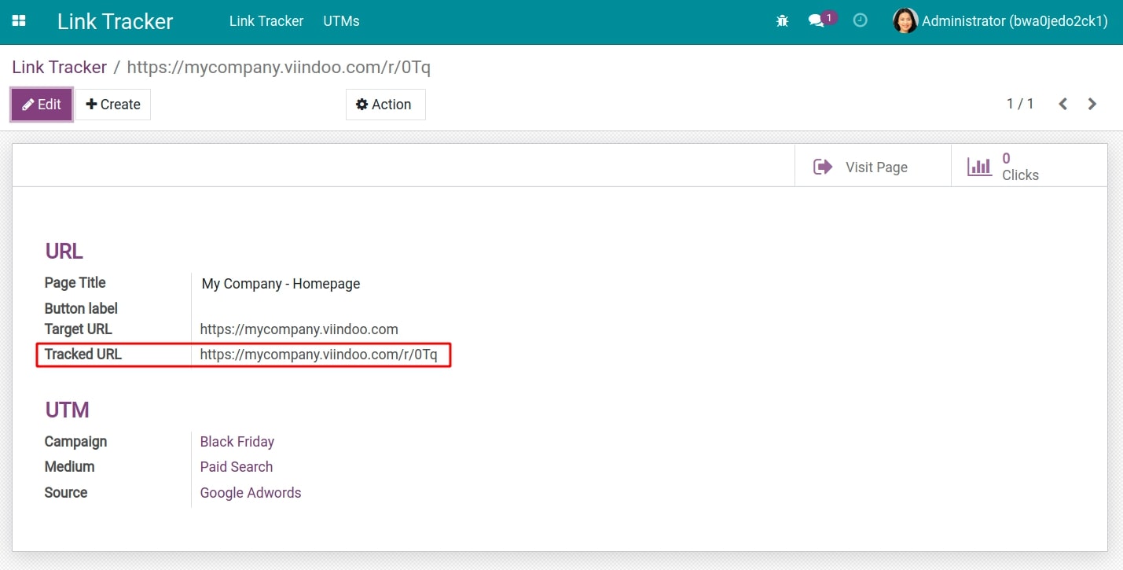Follow the Black Friday campaign link
Image resolution: width=1123 pixels, height=570 pixels.
[x=237, y=442]
